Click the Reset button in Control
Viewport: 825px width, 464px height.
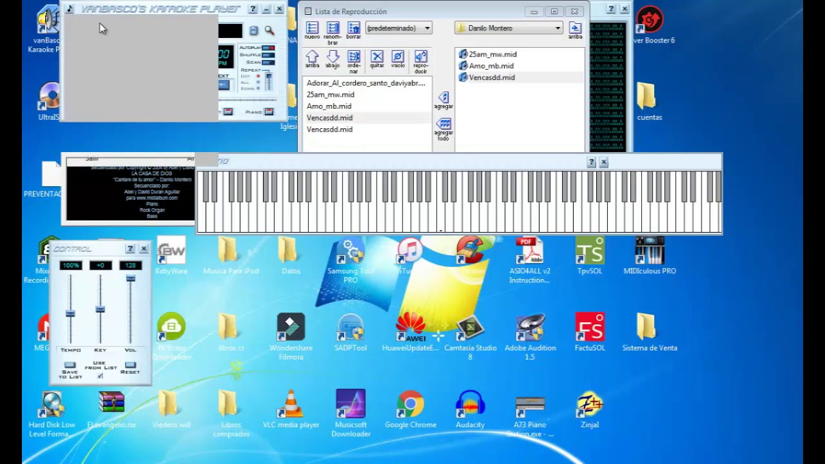[x=130, y=365]
